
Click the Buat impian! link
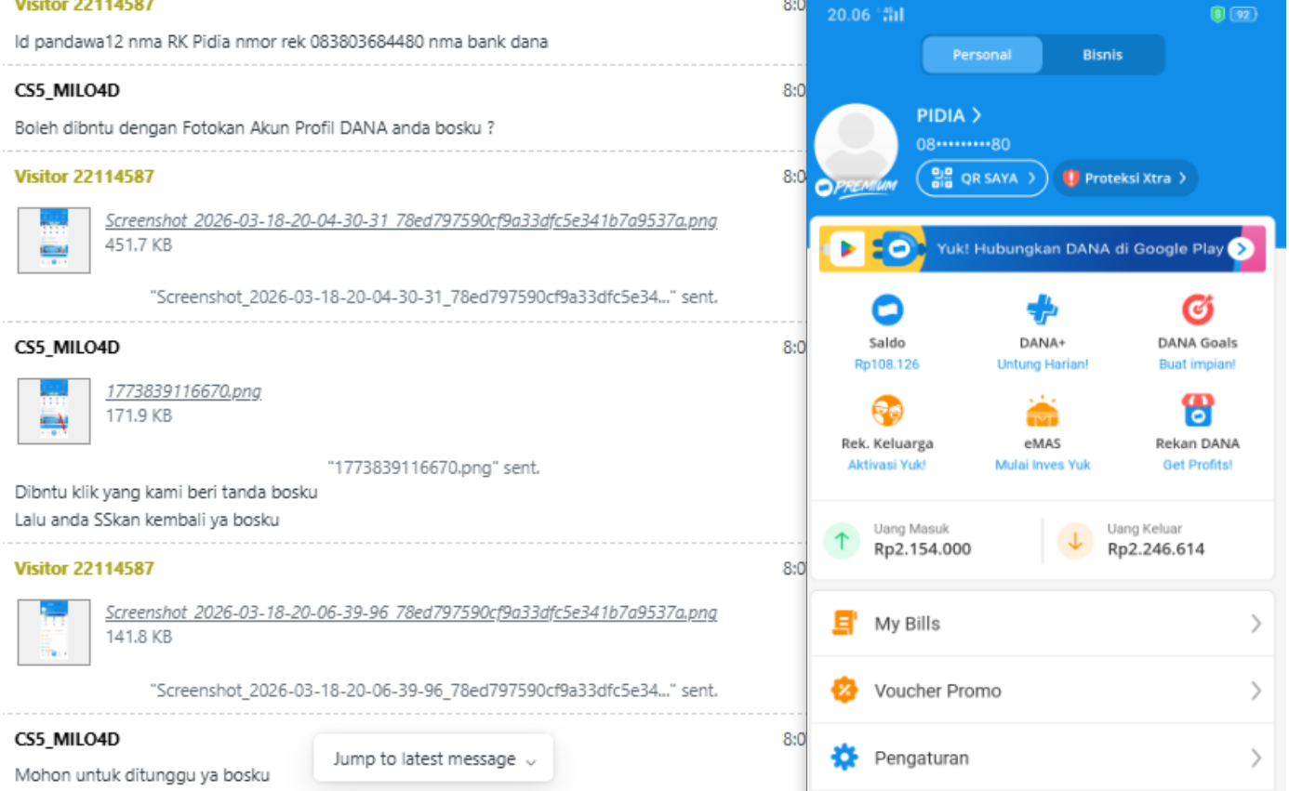click(1198, 364)
